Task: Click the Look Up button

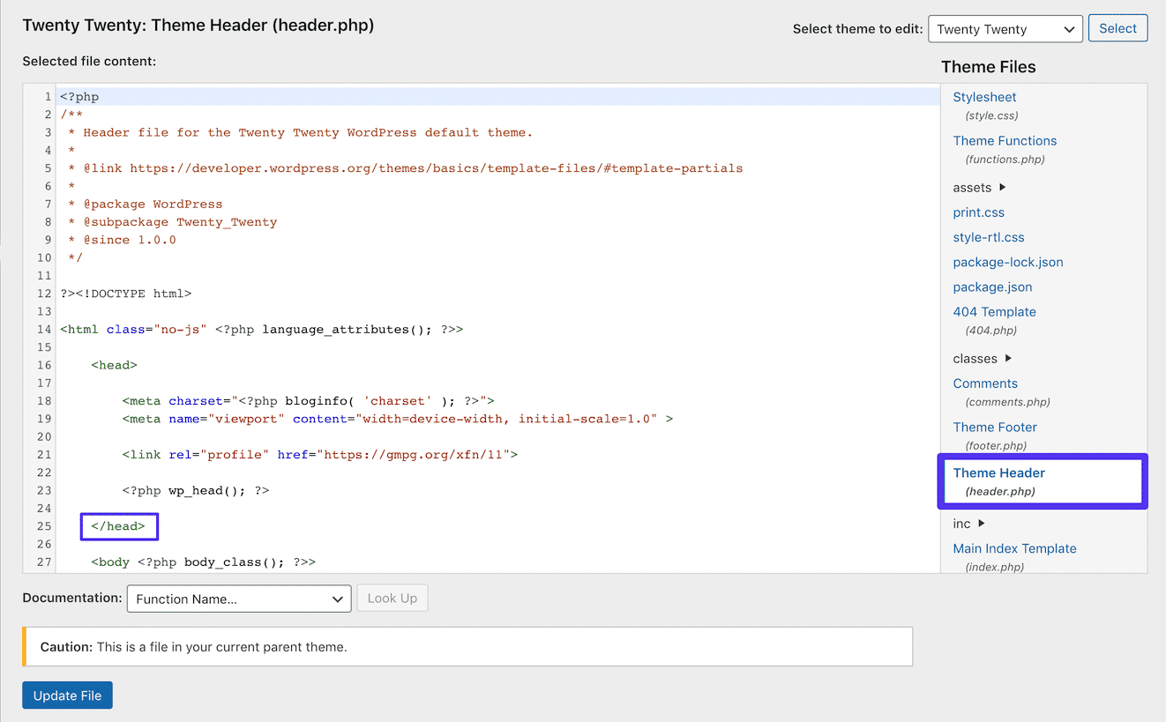Action: [x=392, y=598]
